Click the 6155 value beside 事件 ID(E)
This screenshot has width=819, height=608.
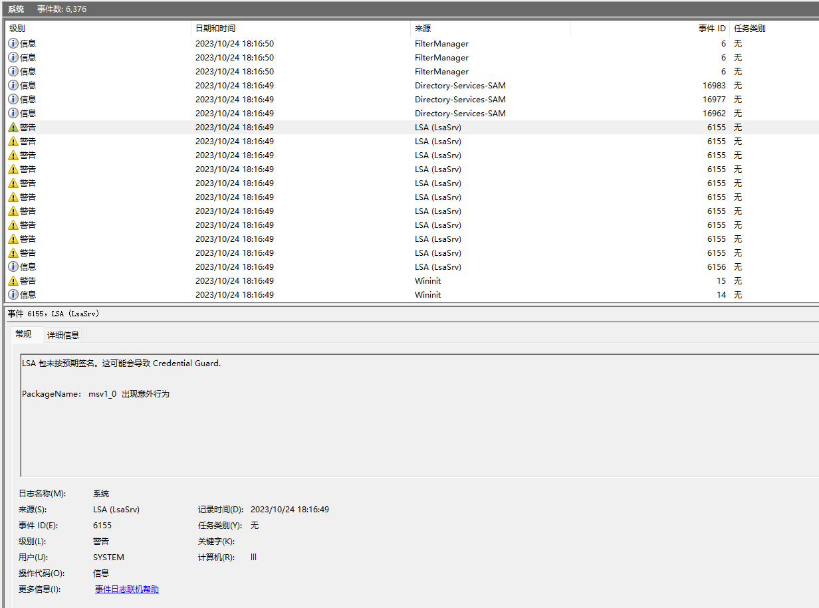tap(102, 526)
